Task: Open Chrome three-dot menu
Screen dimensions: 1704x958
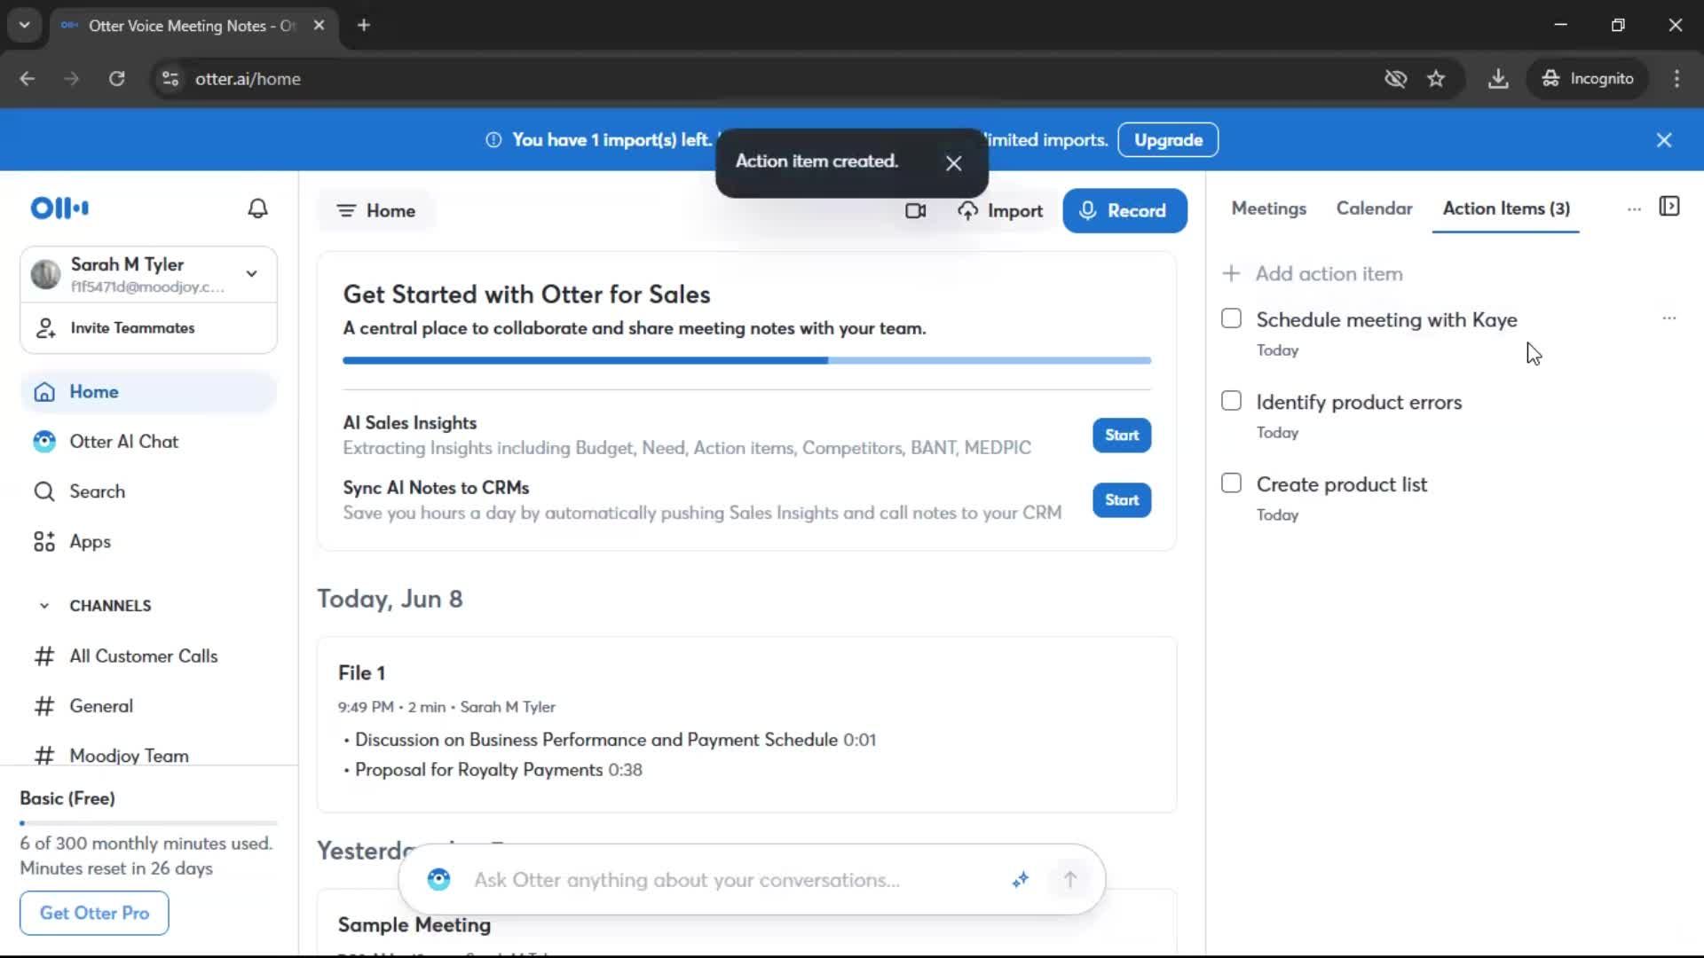Action: [x=1676, y=79]
